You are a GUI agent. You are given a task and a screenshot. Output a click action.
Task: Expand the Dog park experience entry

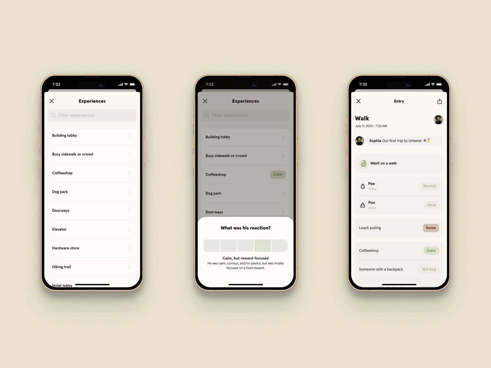point(130,191)
